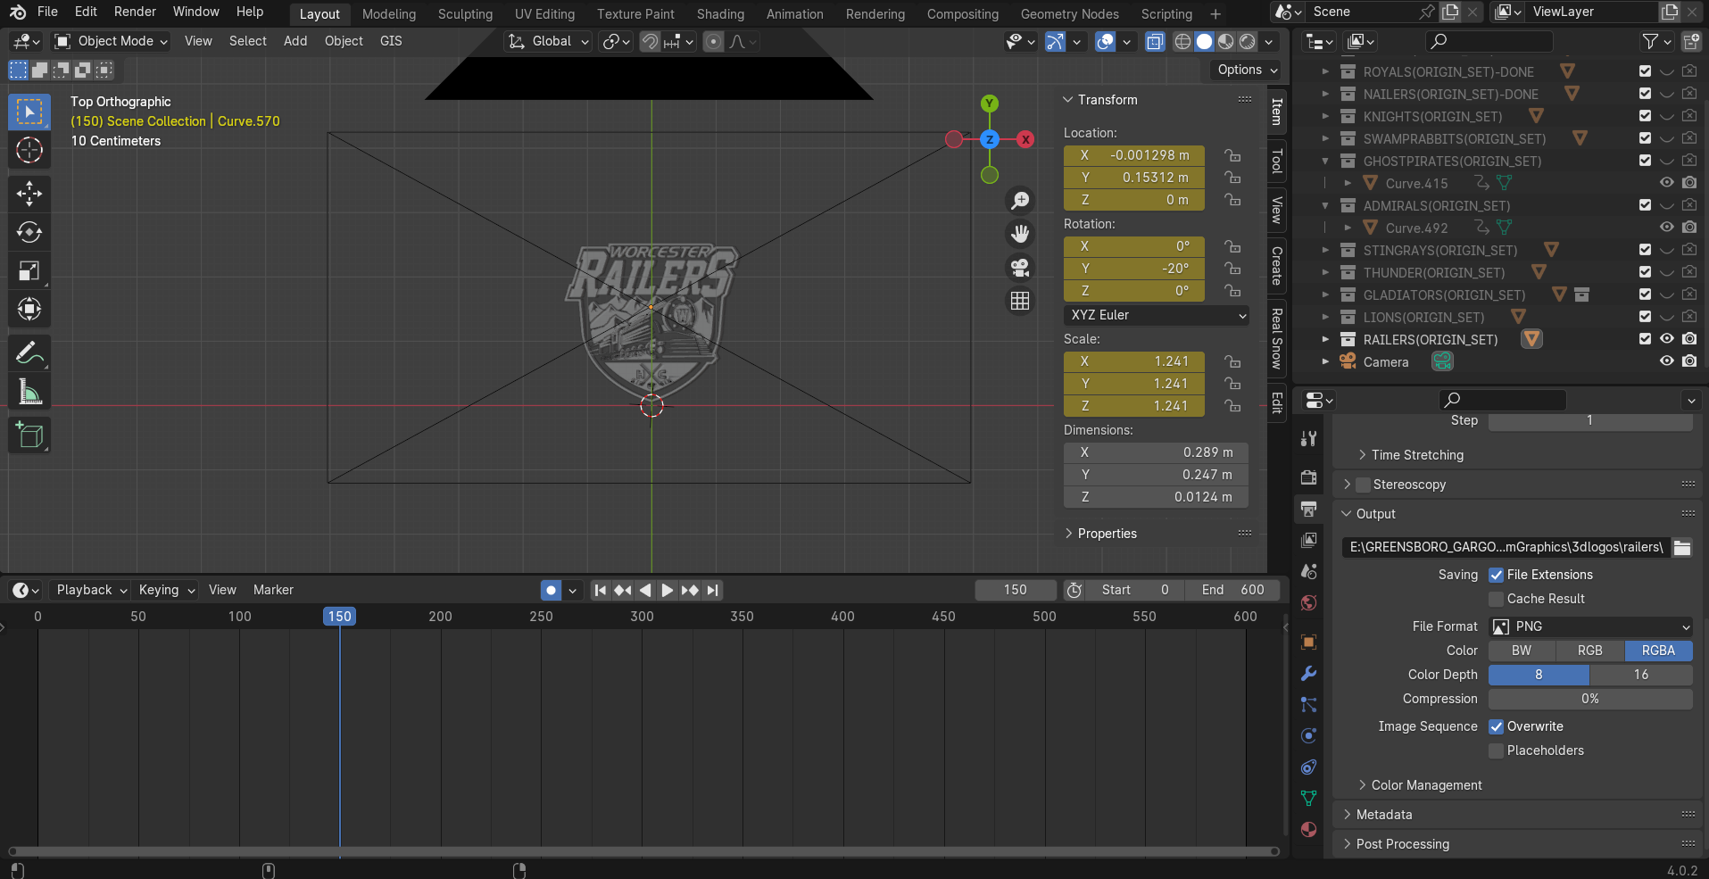
Task: Open the Material properties sphere icon
Action: (1308, 829)
